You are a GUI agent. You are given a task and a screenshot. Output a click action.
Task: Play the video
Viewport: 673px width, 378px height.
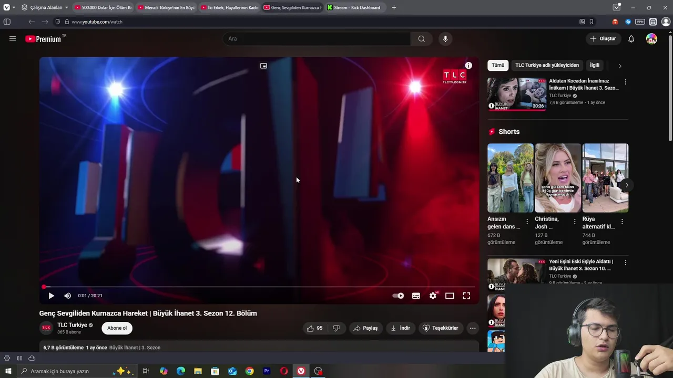pyautogui.click(x=51, y=296)
